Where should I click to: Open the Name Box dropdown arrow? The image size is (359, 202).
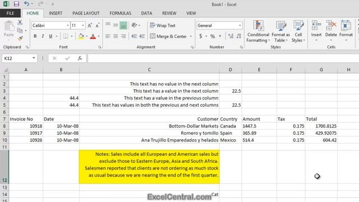(x=34, y=58)
